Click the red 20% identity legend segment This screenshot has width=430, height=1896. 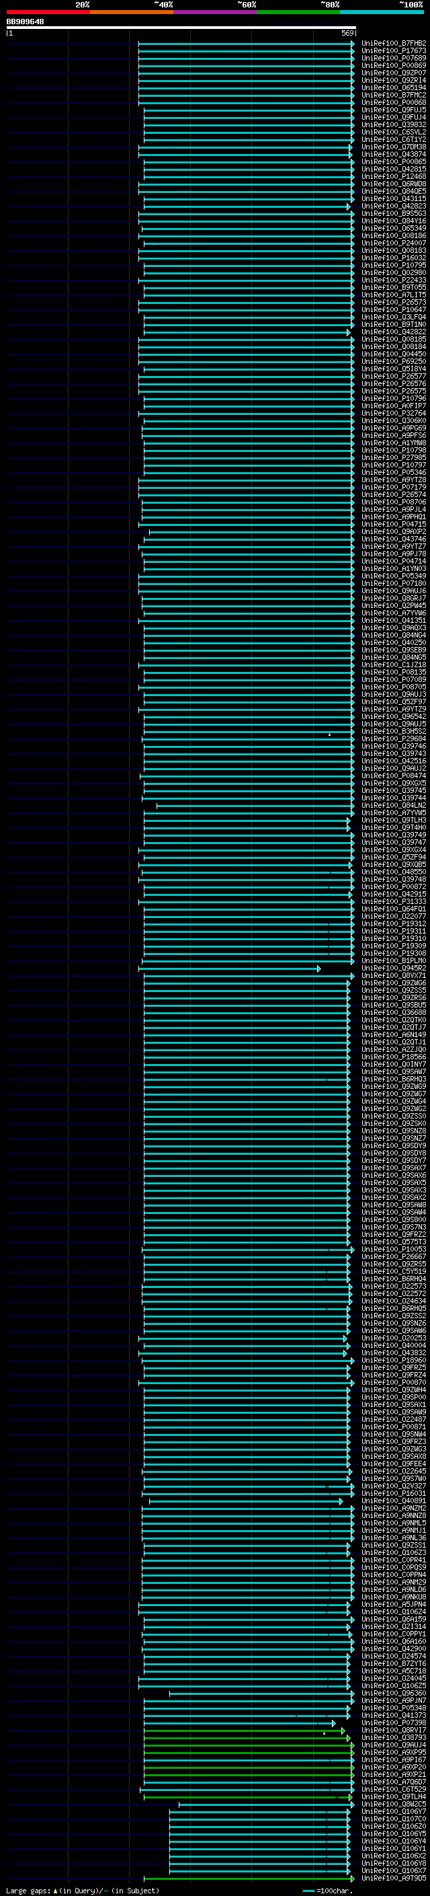coord(48,12)
